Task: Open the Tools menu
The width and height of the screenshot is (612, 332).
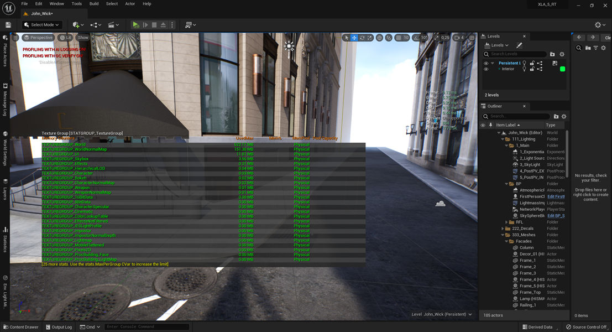Action: pyautogui.click(x=76, y=3)
